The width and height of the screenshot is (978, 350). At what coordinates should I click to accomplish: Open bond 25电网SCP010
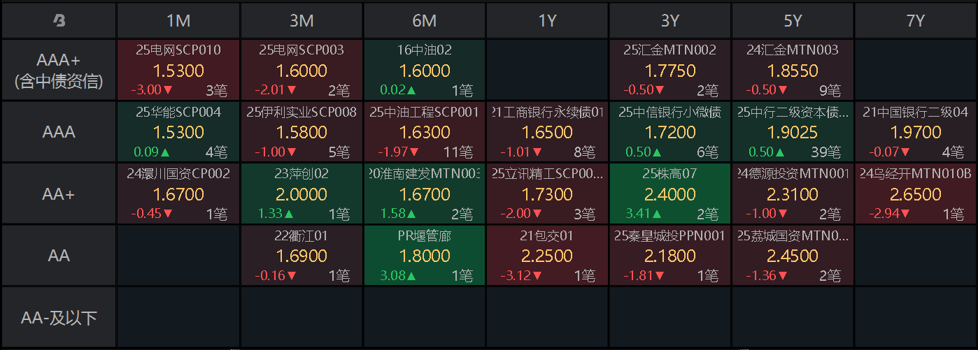tap(178, 50)
